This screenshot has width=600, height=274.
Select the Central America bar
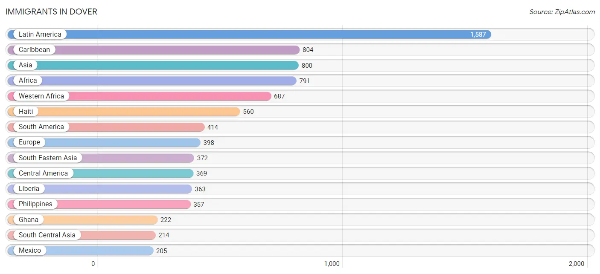(x=101, y=173)
